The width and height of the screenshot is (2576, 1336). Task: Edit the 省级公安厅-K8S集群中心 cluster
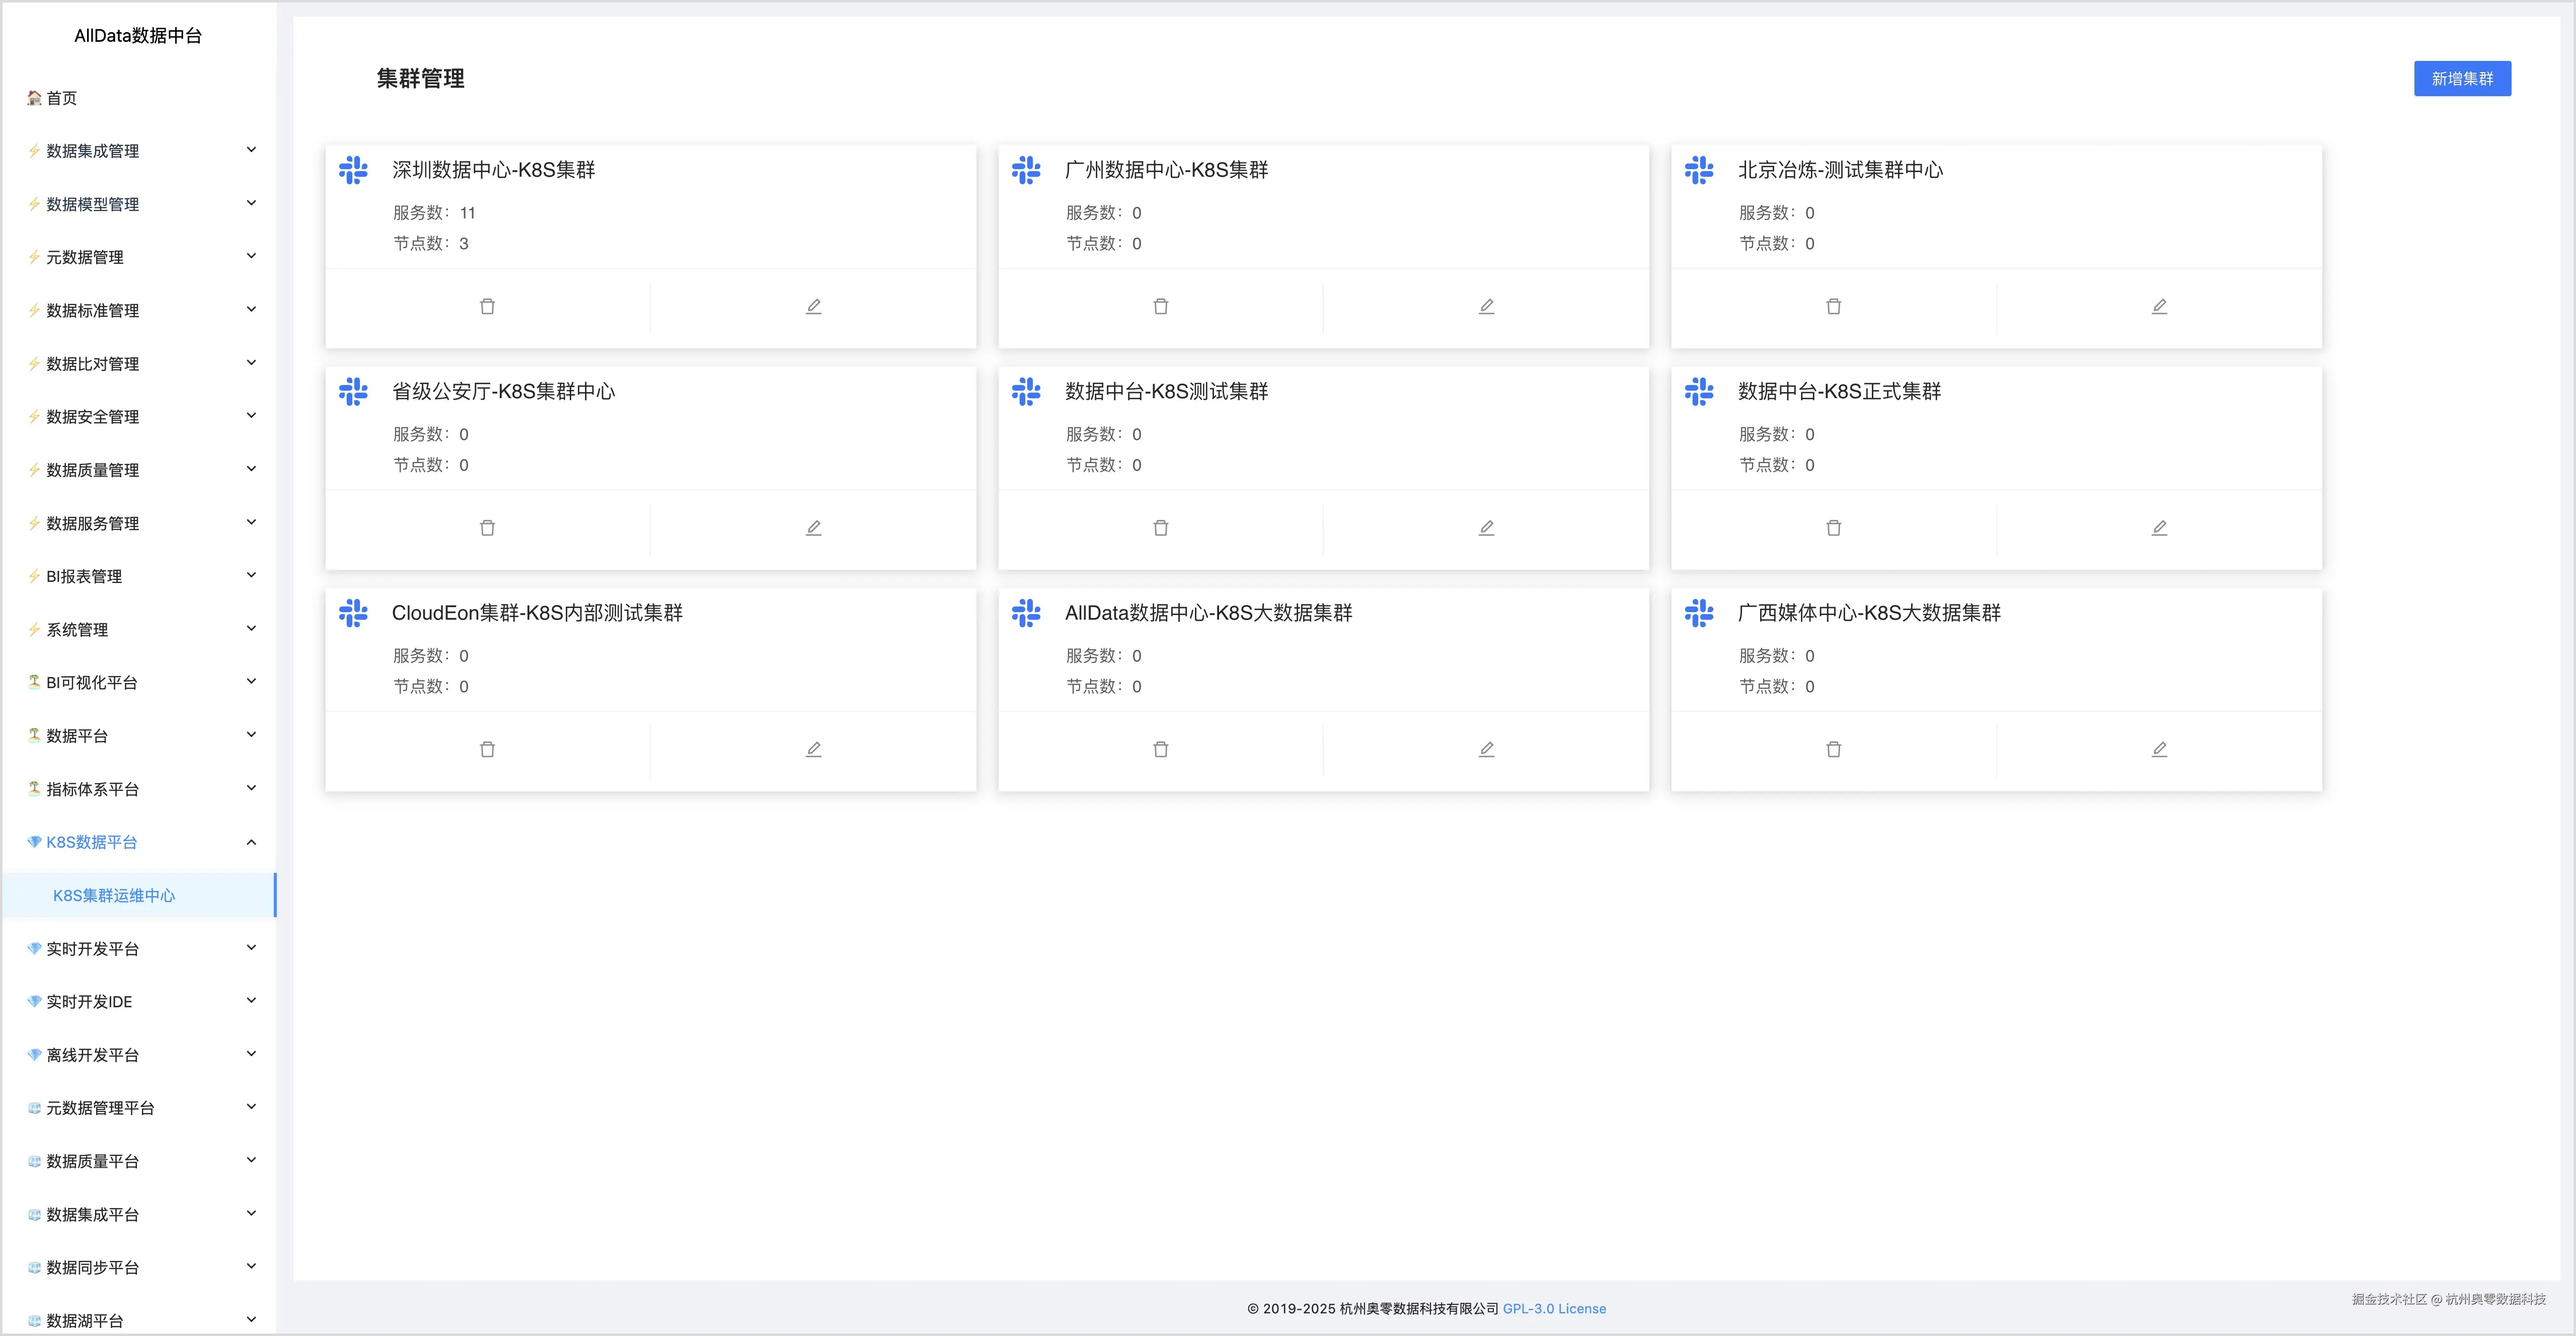tap(813, 527)
